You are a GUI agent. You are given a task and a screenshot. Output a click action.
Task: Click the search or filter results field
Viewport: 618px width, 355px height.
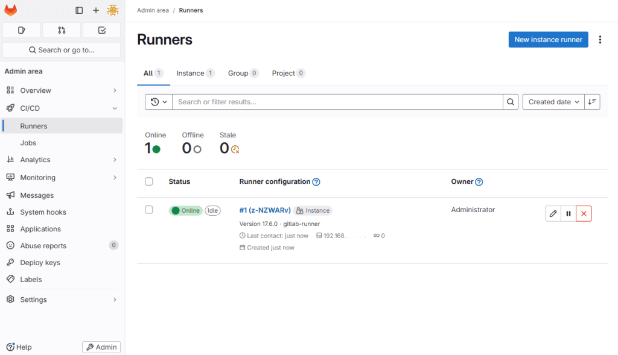click(x=337, y=102)
